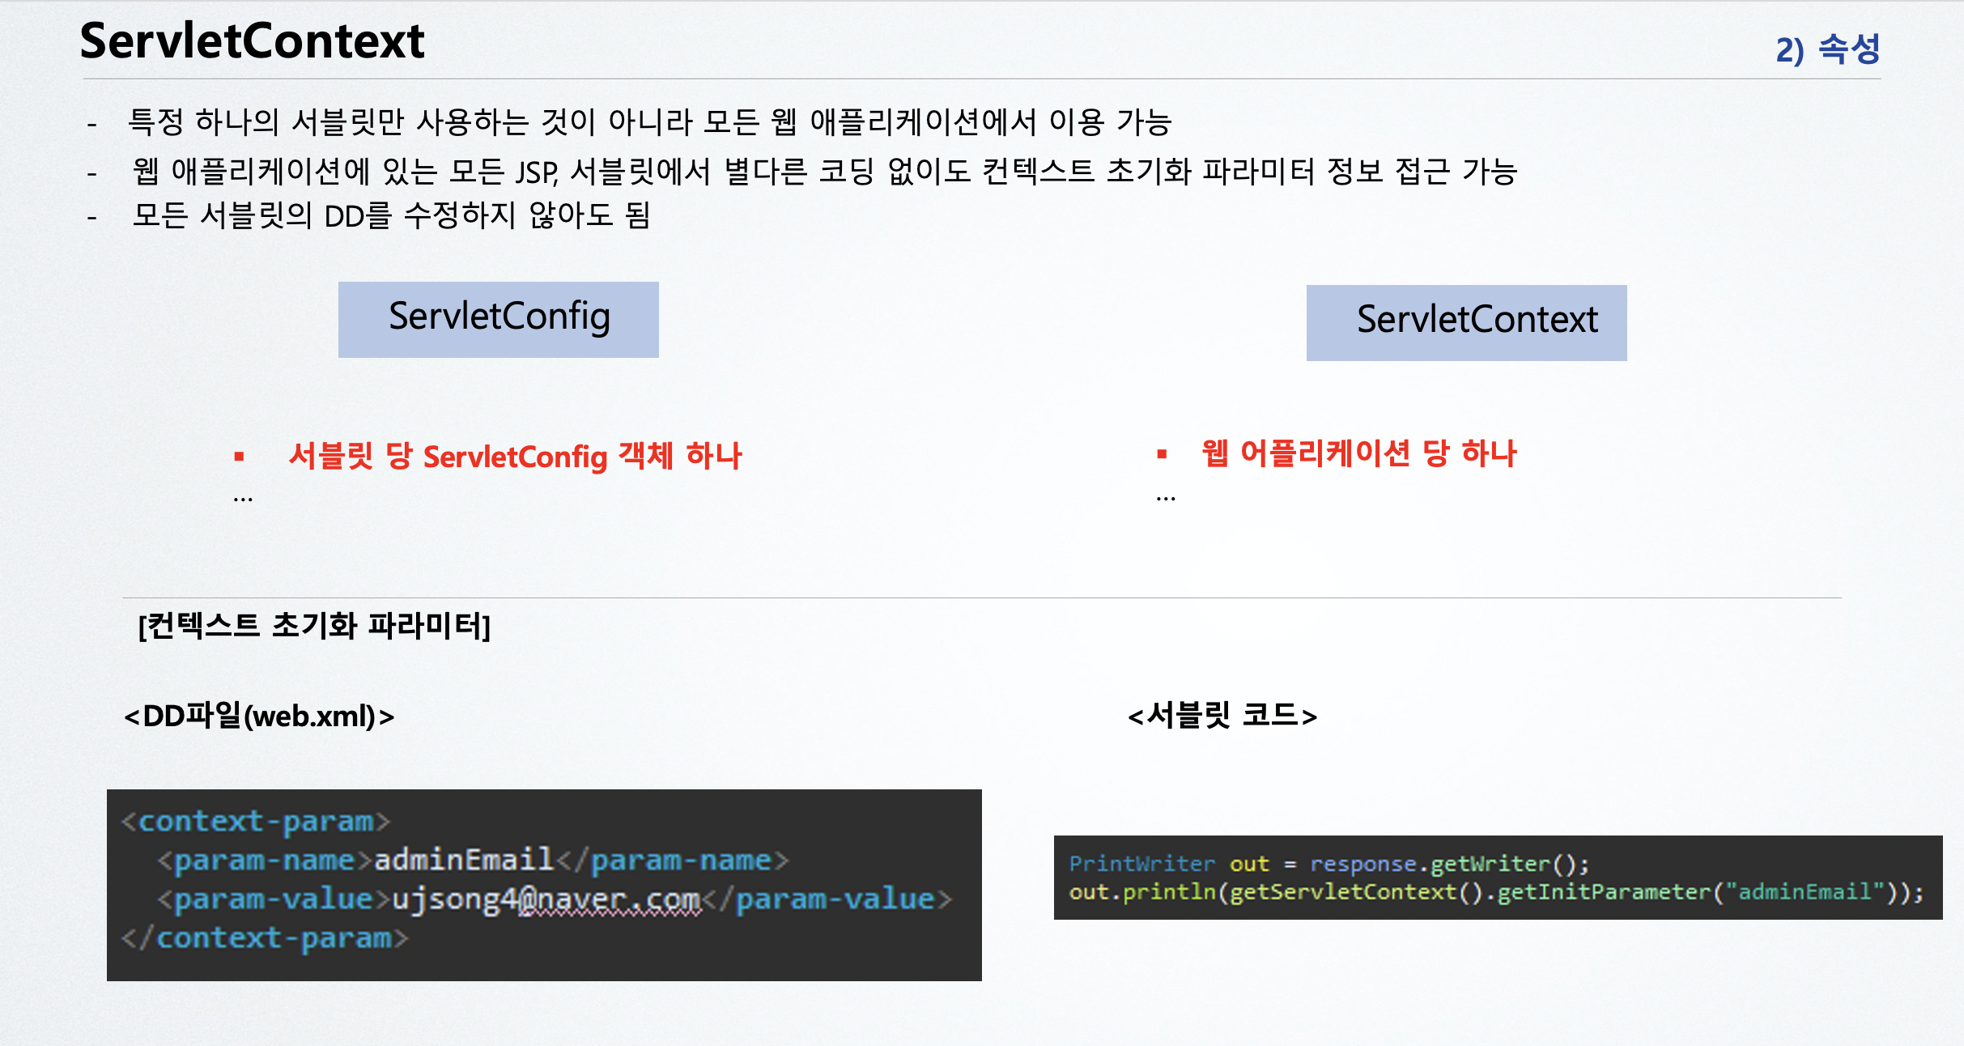
Task: Click the adminEmail param-name text in code
Action: point(463,859)
